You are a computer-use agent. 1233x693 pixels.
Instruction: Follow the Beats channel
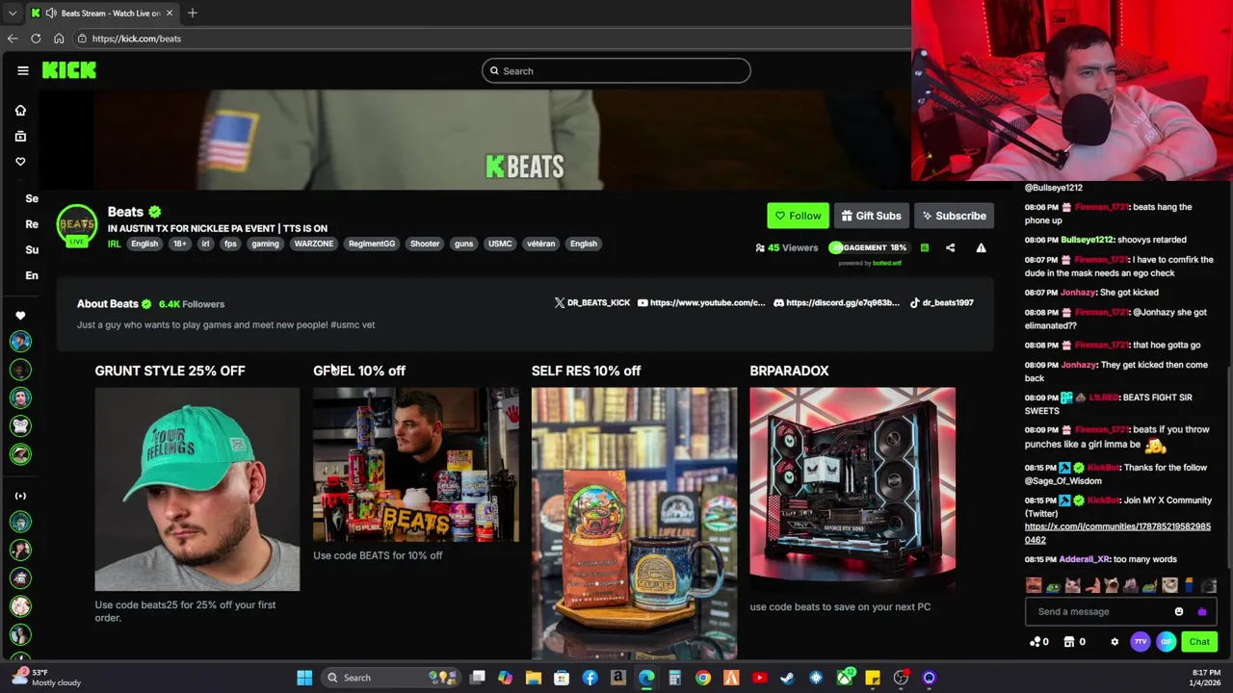pos(798,216)
